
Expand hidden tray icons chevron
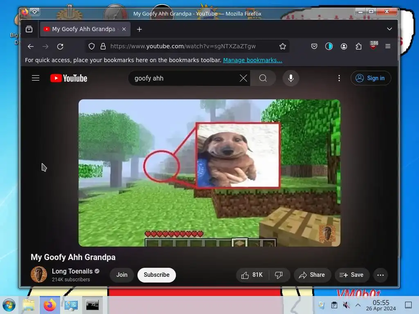pos(358,305)
